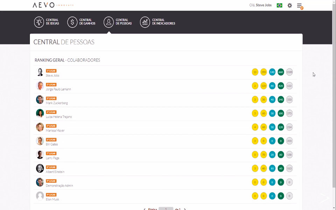Image resolution: width=336 pixels, height=210 pixels.
Task: Open Albert Einstein avatar
Action: point(40,168)
